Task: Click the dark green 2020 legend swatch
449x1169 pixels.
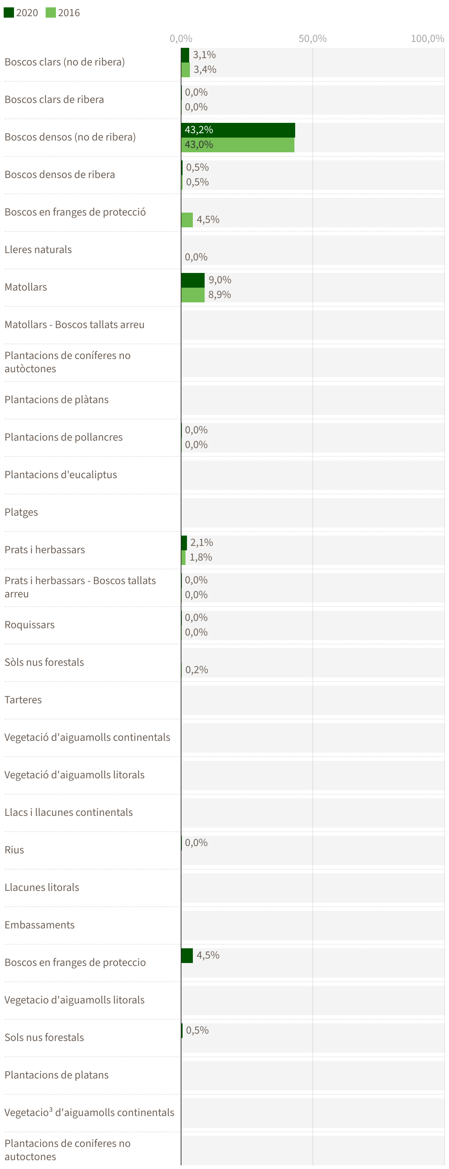Action: point(8,12)
